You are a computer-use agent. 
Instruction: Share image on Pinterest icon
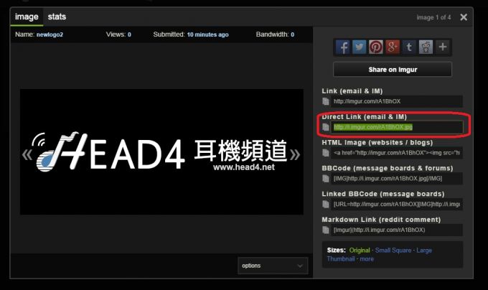click(x=376, y=47)
